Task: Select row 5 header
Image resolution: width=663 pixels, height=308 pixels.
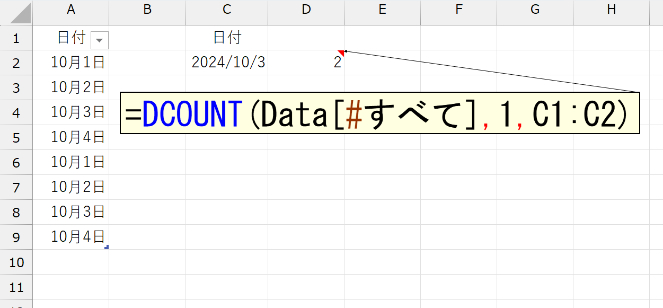Action: pos(16,137)
